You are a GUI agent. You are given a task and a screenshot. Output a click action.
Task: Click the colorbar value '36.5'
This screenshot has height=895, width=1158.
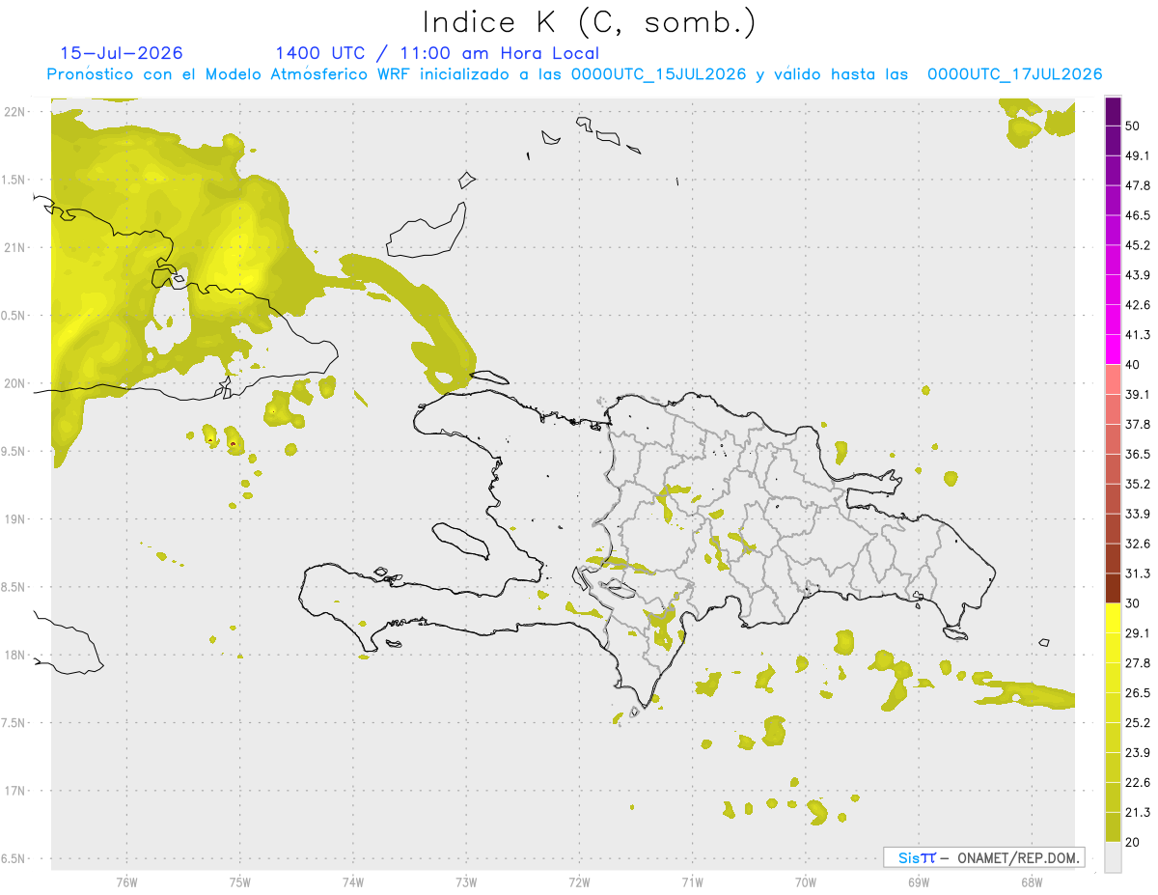1138,454
